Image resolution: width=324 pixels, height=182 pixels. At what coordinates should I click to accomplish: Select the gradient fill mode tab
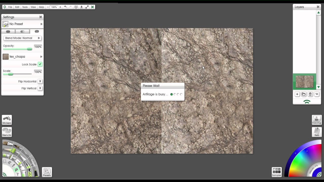(x=23, y=31)
